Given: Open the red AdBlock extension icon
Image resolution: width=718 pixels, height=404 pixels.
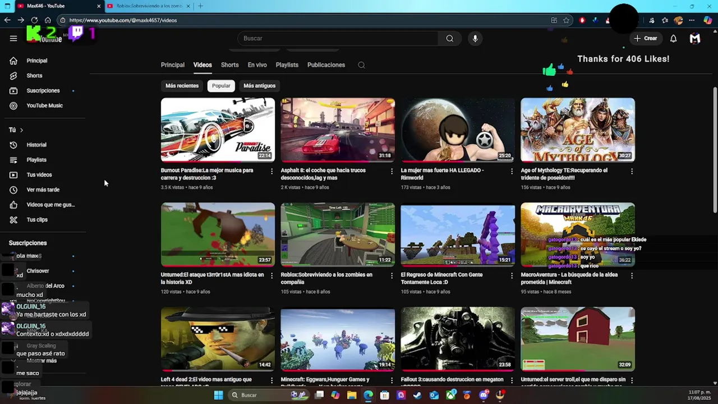Looking at the screenshot, I should (582, 20).
